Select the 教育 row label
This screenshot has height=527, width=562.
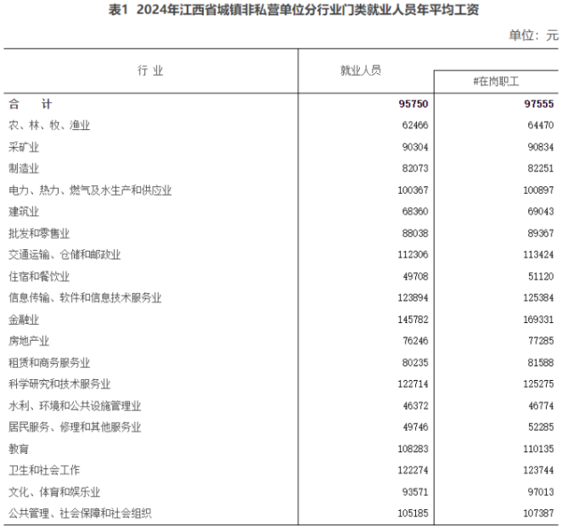pyautogui.click(x=19, y=449)
